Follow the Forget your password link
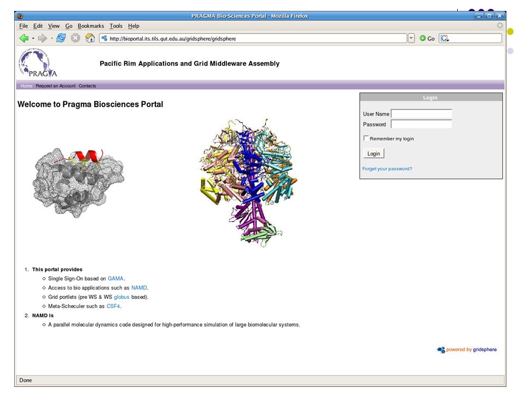Screen dimensions: 525x394 [387, 169]
